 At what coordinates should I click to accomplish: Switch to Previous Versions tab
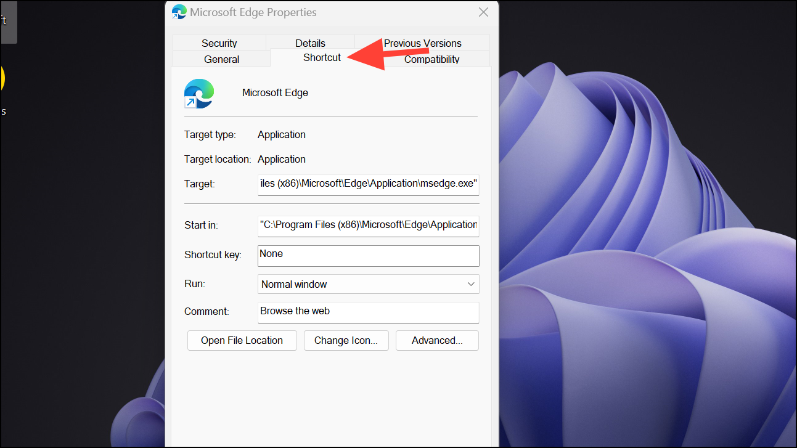click(422, 43)
